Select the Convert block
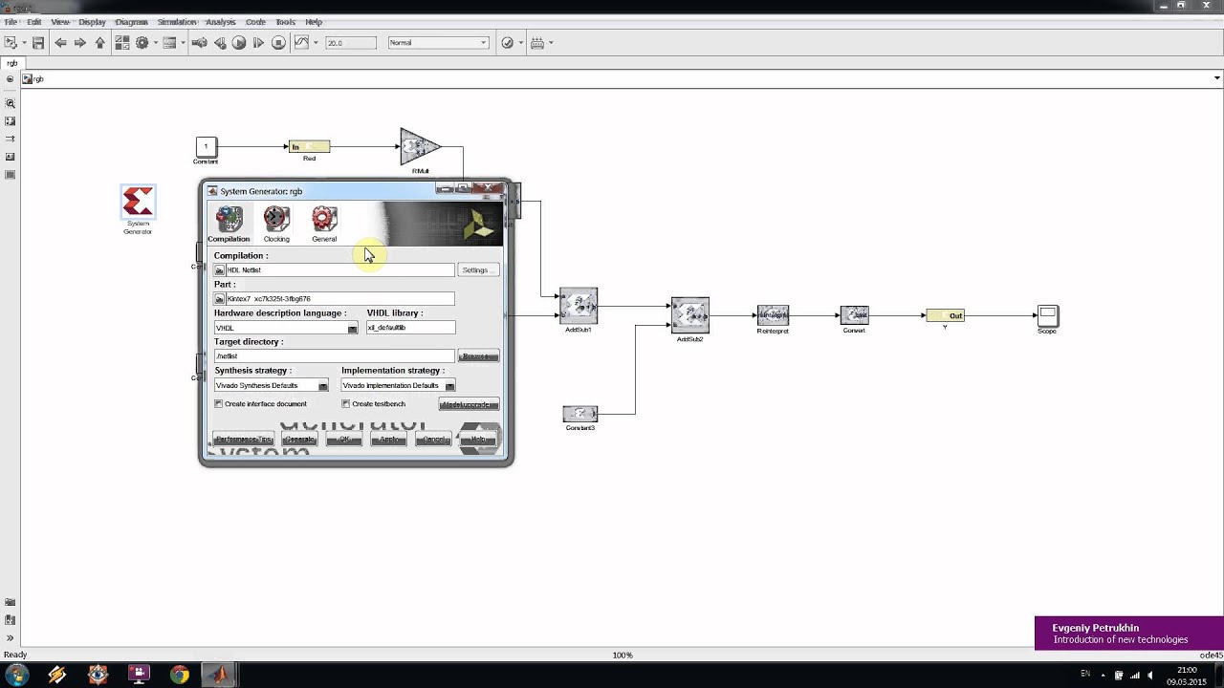1224x688 pixels. [x=854, y=315]
